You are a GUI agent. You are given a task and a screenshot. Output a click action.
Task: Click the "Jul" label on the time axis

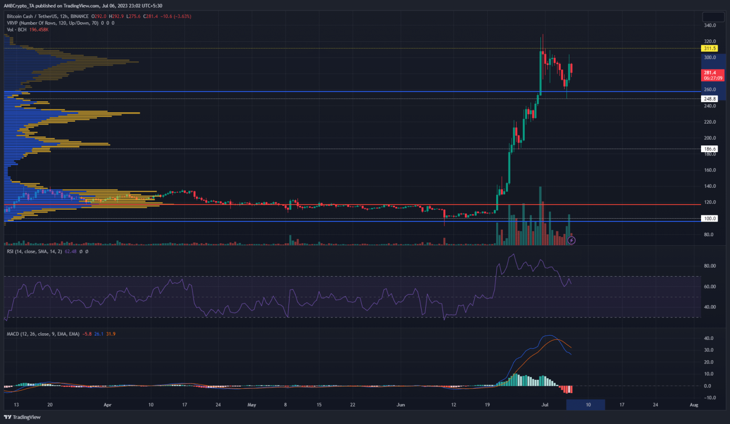[x=544, y=405]
